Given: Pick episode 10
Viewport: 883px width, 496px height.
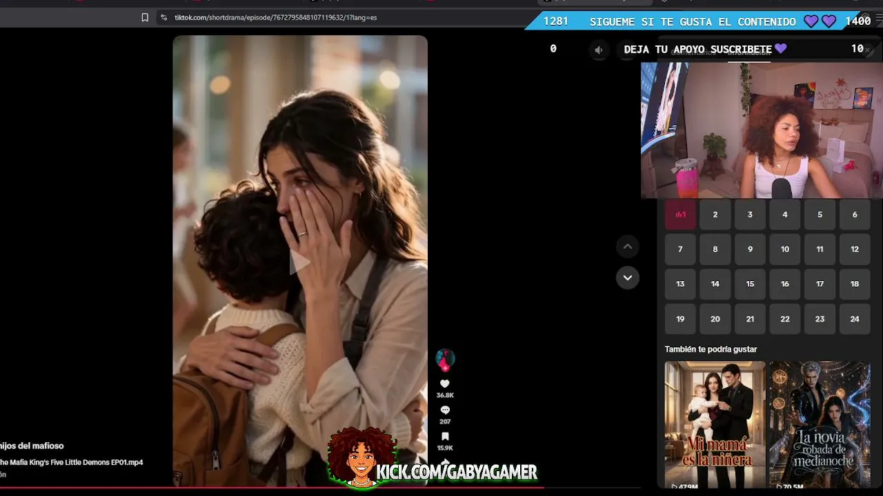Looking at the screenshot, I should [x=785, y=249].
